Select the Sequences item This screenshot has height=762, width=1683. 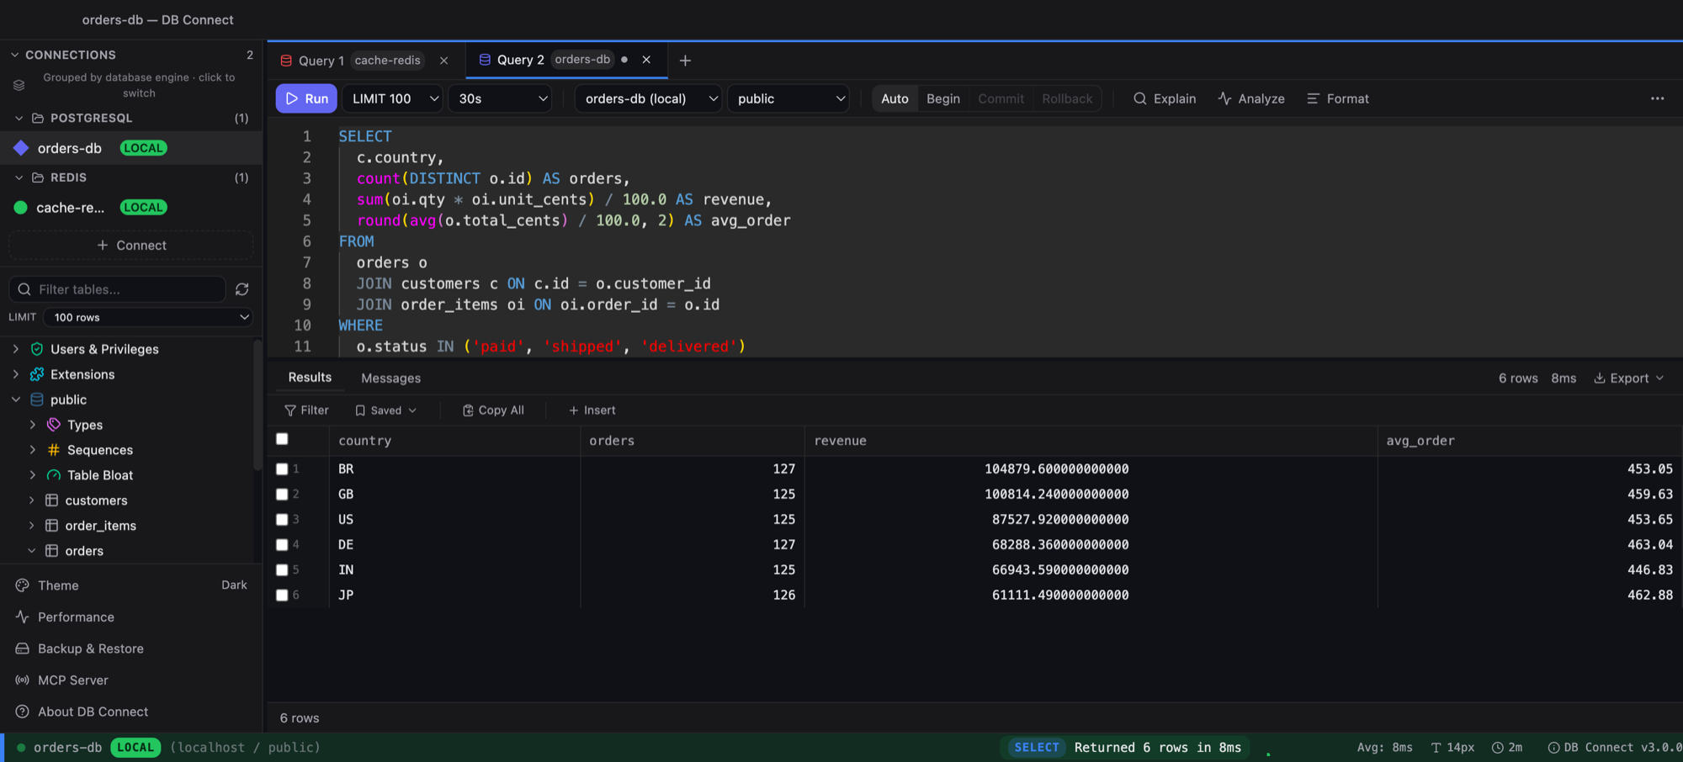tap(100, 450)
